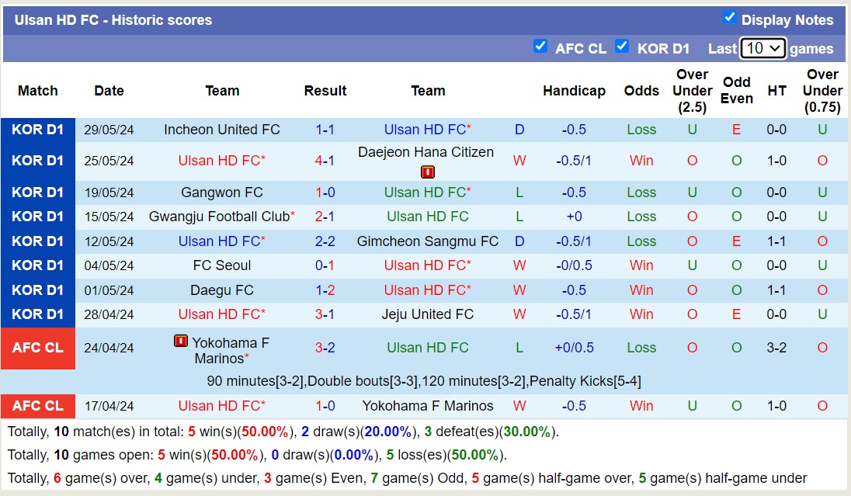Uncheck the Display Notes checkbox

click(x=731, y=19)
